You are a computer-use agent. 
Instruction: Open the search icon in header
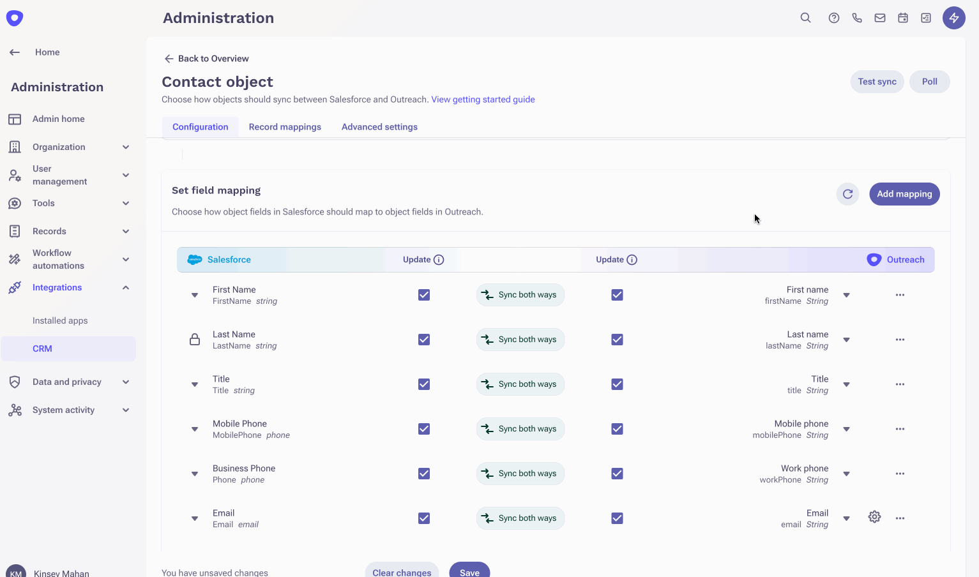(x=806, y=18)
